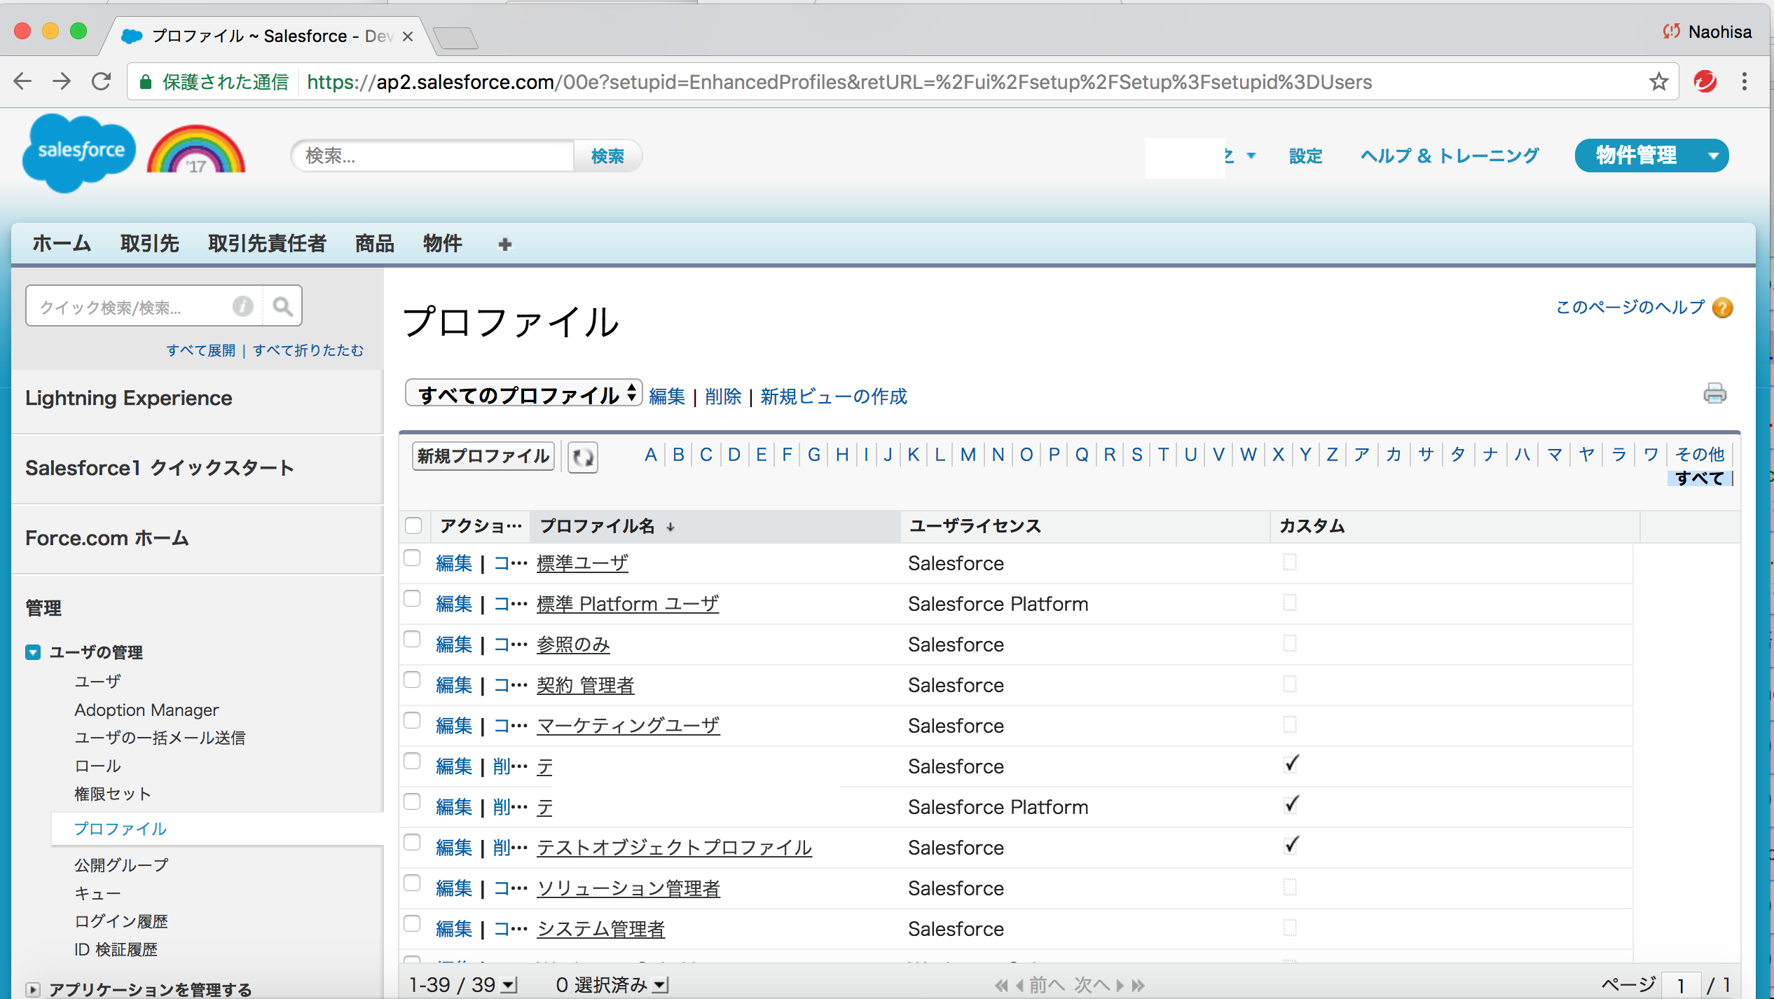Click the quick search info icon
The height and width of the screenshot is (999, 1774).
click(x=242, y=306)
